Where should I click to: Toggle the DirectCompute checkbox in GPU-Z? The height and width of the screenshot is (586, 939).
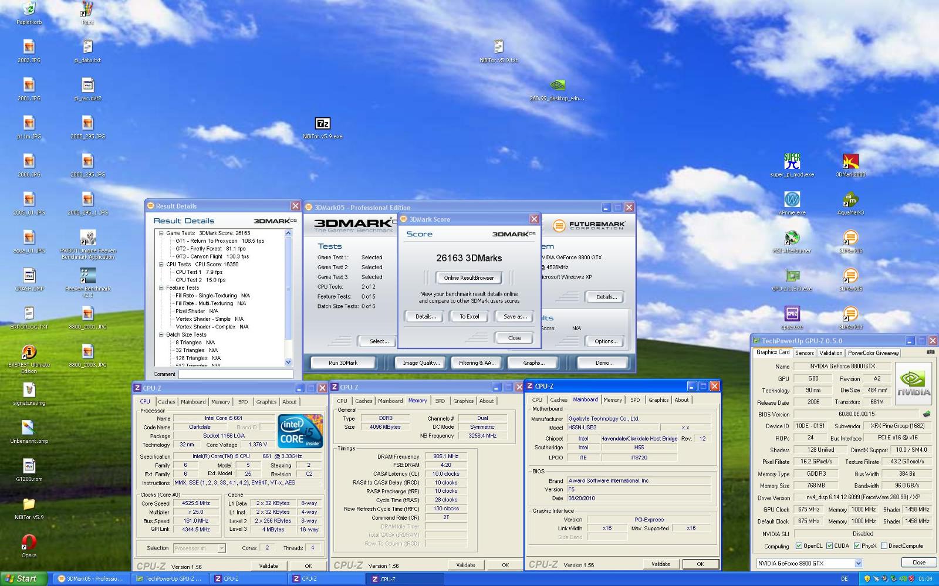[x=884, y=546]
